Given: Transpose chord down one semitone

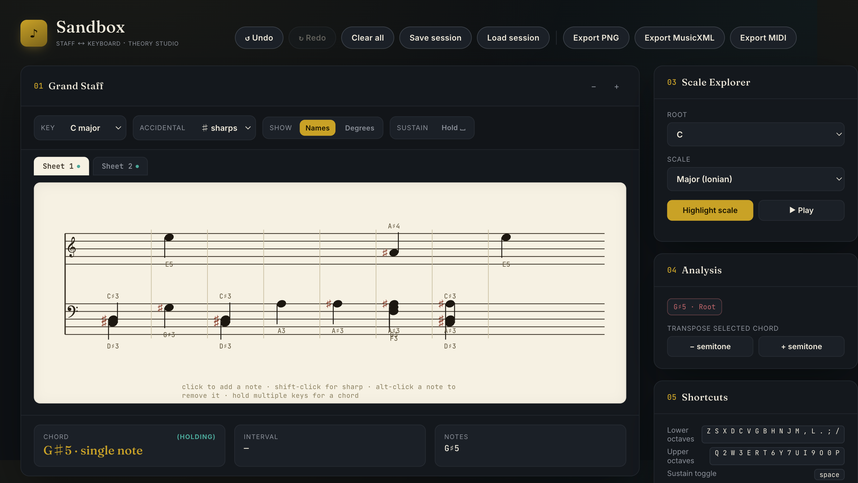Looking at the screenshot, I should [710, 346].
